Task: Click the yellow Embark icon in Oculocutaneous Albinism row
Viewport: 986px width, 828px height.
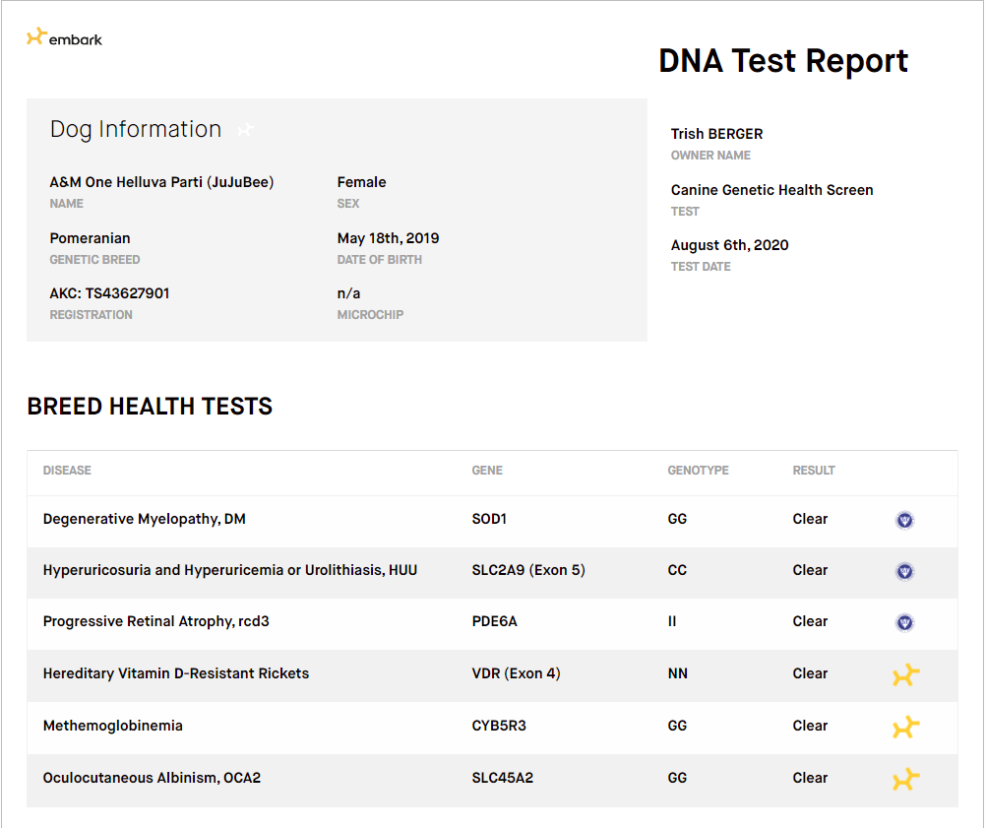Action: (905, 779)
